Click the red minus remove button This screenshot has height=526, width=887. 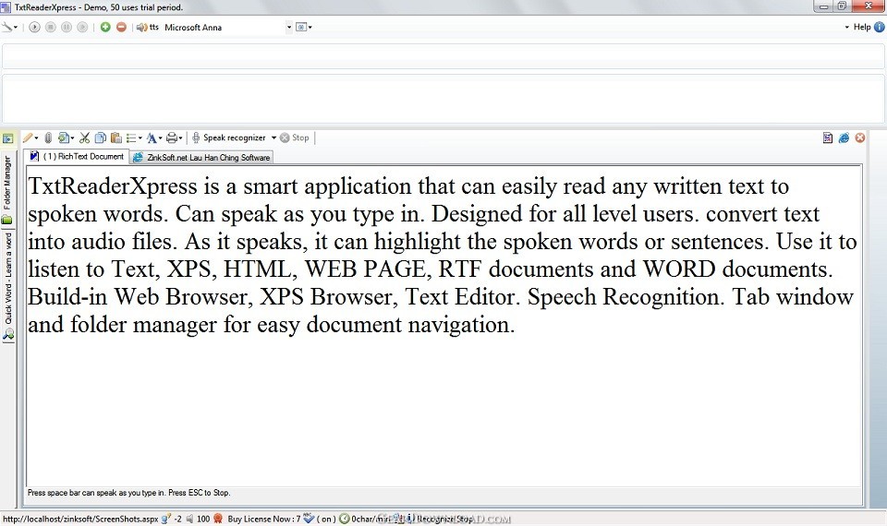coord(121,27)
